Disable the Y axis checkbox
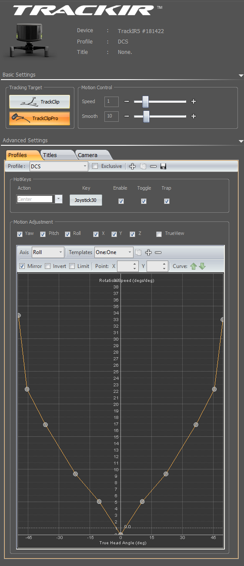The width and height of the screenshot is (244, 566). pos(114,234)
